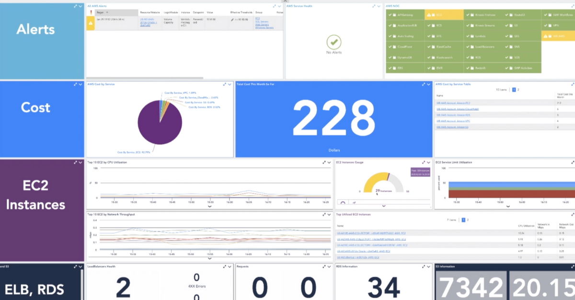The image size is (575, 300).
Task: Open the SWF Activities tile in AWS NOC
Action: coord(521,68)
